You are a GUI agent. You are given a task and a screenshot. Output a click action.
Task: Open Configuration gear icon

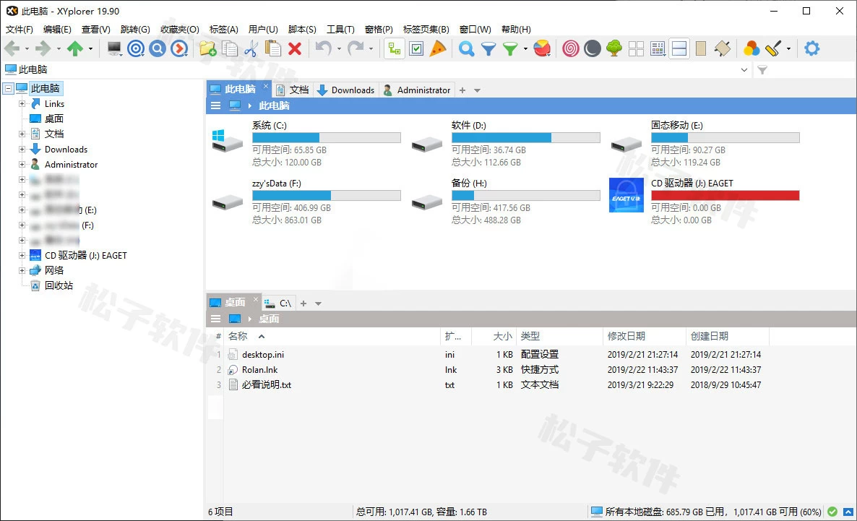[812, 48]
